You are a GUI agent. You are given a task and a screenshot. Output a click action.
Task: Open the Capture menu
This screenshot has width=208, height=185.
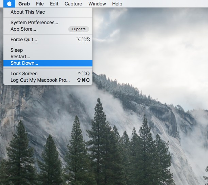coord(73,4)
